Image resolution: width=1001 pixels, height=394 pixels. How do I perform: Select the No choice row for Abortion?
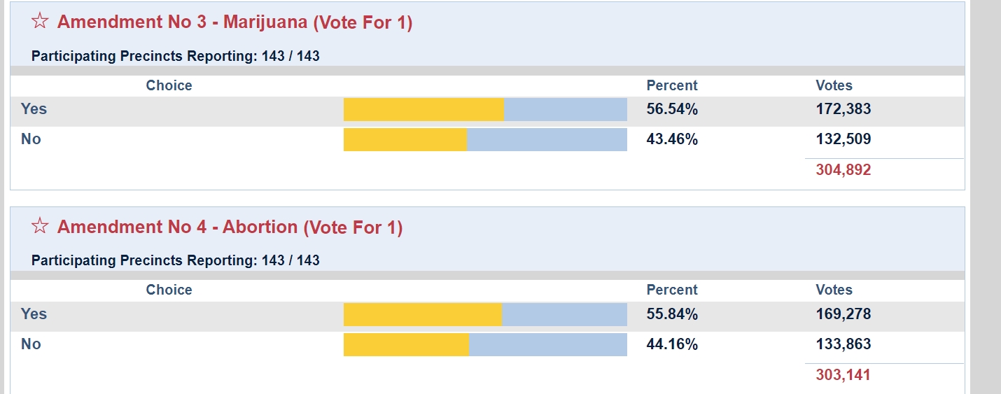[31, 344]
